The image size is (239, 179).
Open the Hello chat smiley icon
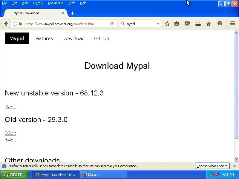[x=220, y=24]
